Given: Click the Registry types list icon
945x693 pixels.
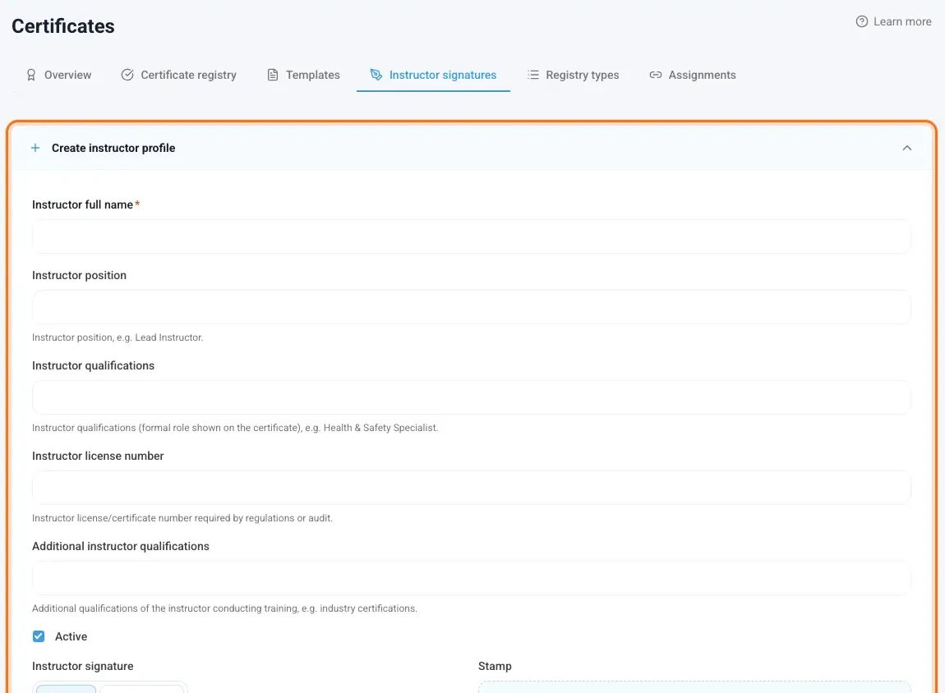Looking at the screenshot, I should click(x=533, y=75).
